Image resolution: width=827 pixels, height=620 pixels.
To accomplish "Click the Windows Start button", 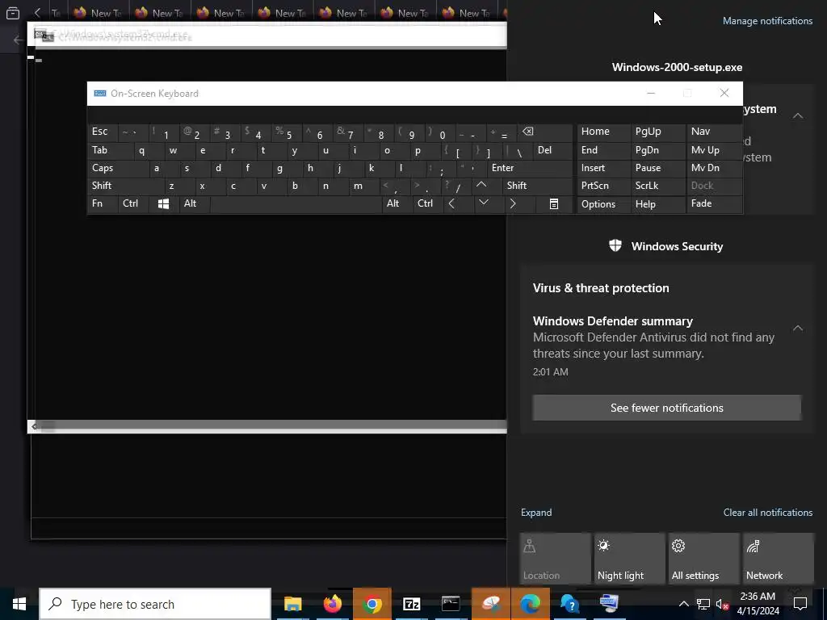I will point(19,604).
